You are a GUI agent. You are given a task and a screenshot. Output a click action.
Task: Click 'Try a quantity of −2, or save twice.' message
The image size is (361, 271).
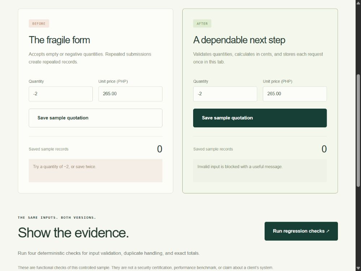click(96, 170)
